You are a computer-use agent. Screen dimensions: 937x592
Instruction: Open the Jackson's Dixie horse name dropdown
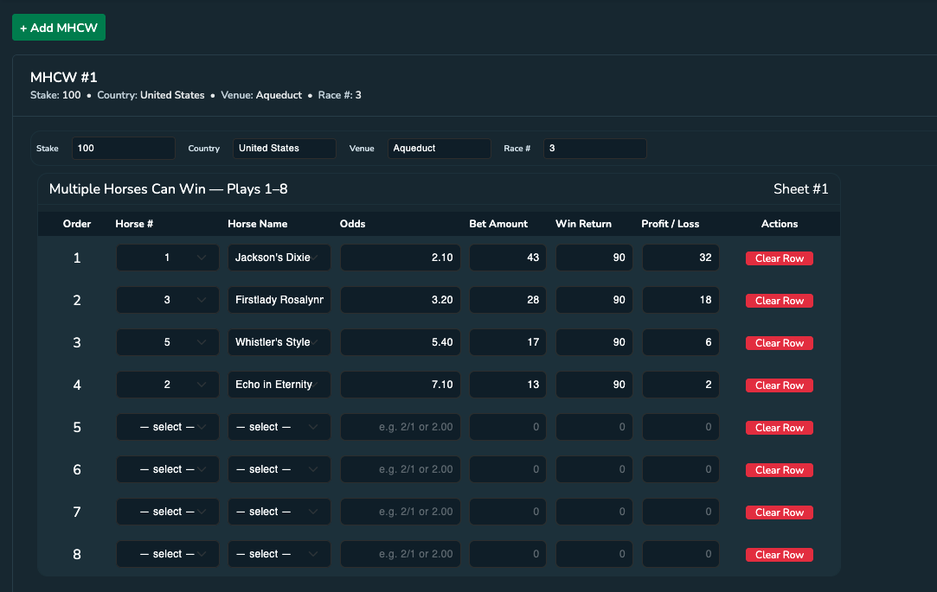(279, 257)
